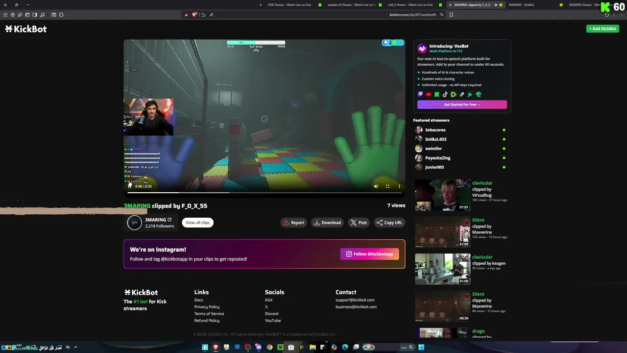Image resolution: width=627 pixels, height=353 pixels.
Task: Open the Privacy Policy footer link
Action: click(207, 307)
